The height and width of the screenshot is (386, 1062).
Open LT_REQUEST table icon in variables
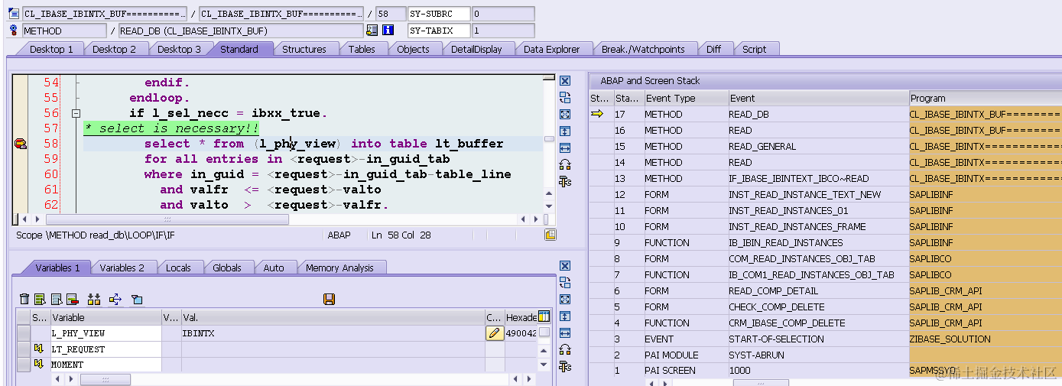coord(37,349)
